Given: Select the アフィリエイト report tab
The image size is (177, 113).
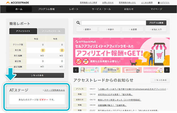Looking at the screenshot, I should pyautogui.click(x=23, y=31).
